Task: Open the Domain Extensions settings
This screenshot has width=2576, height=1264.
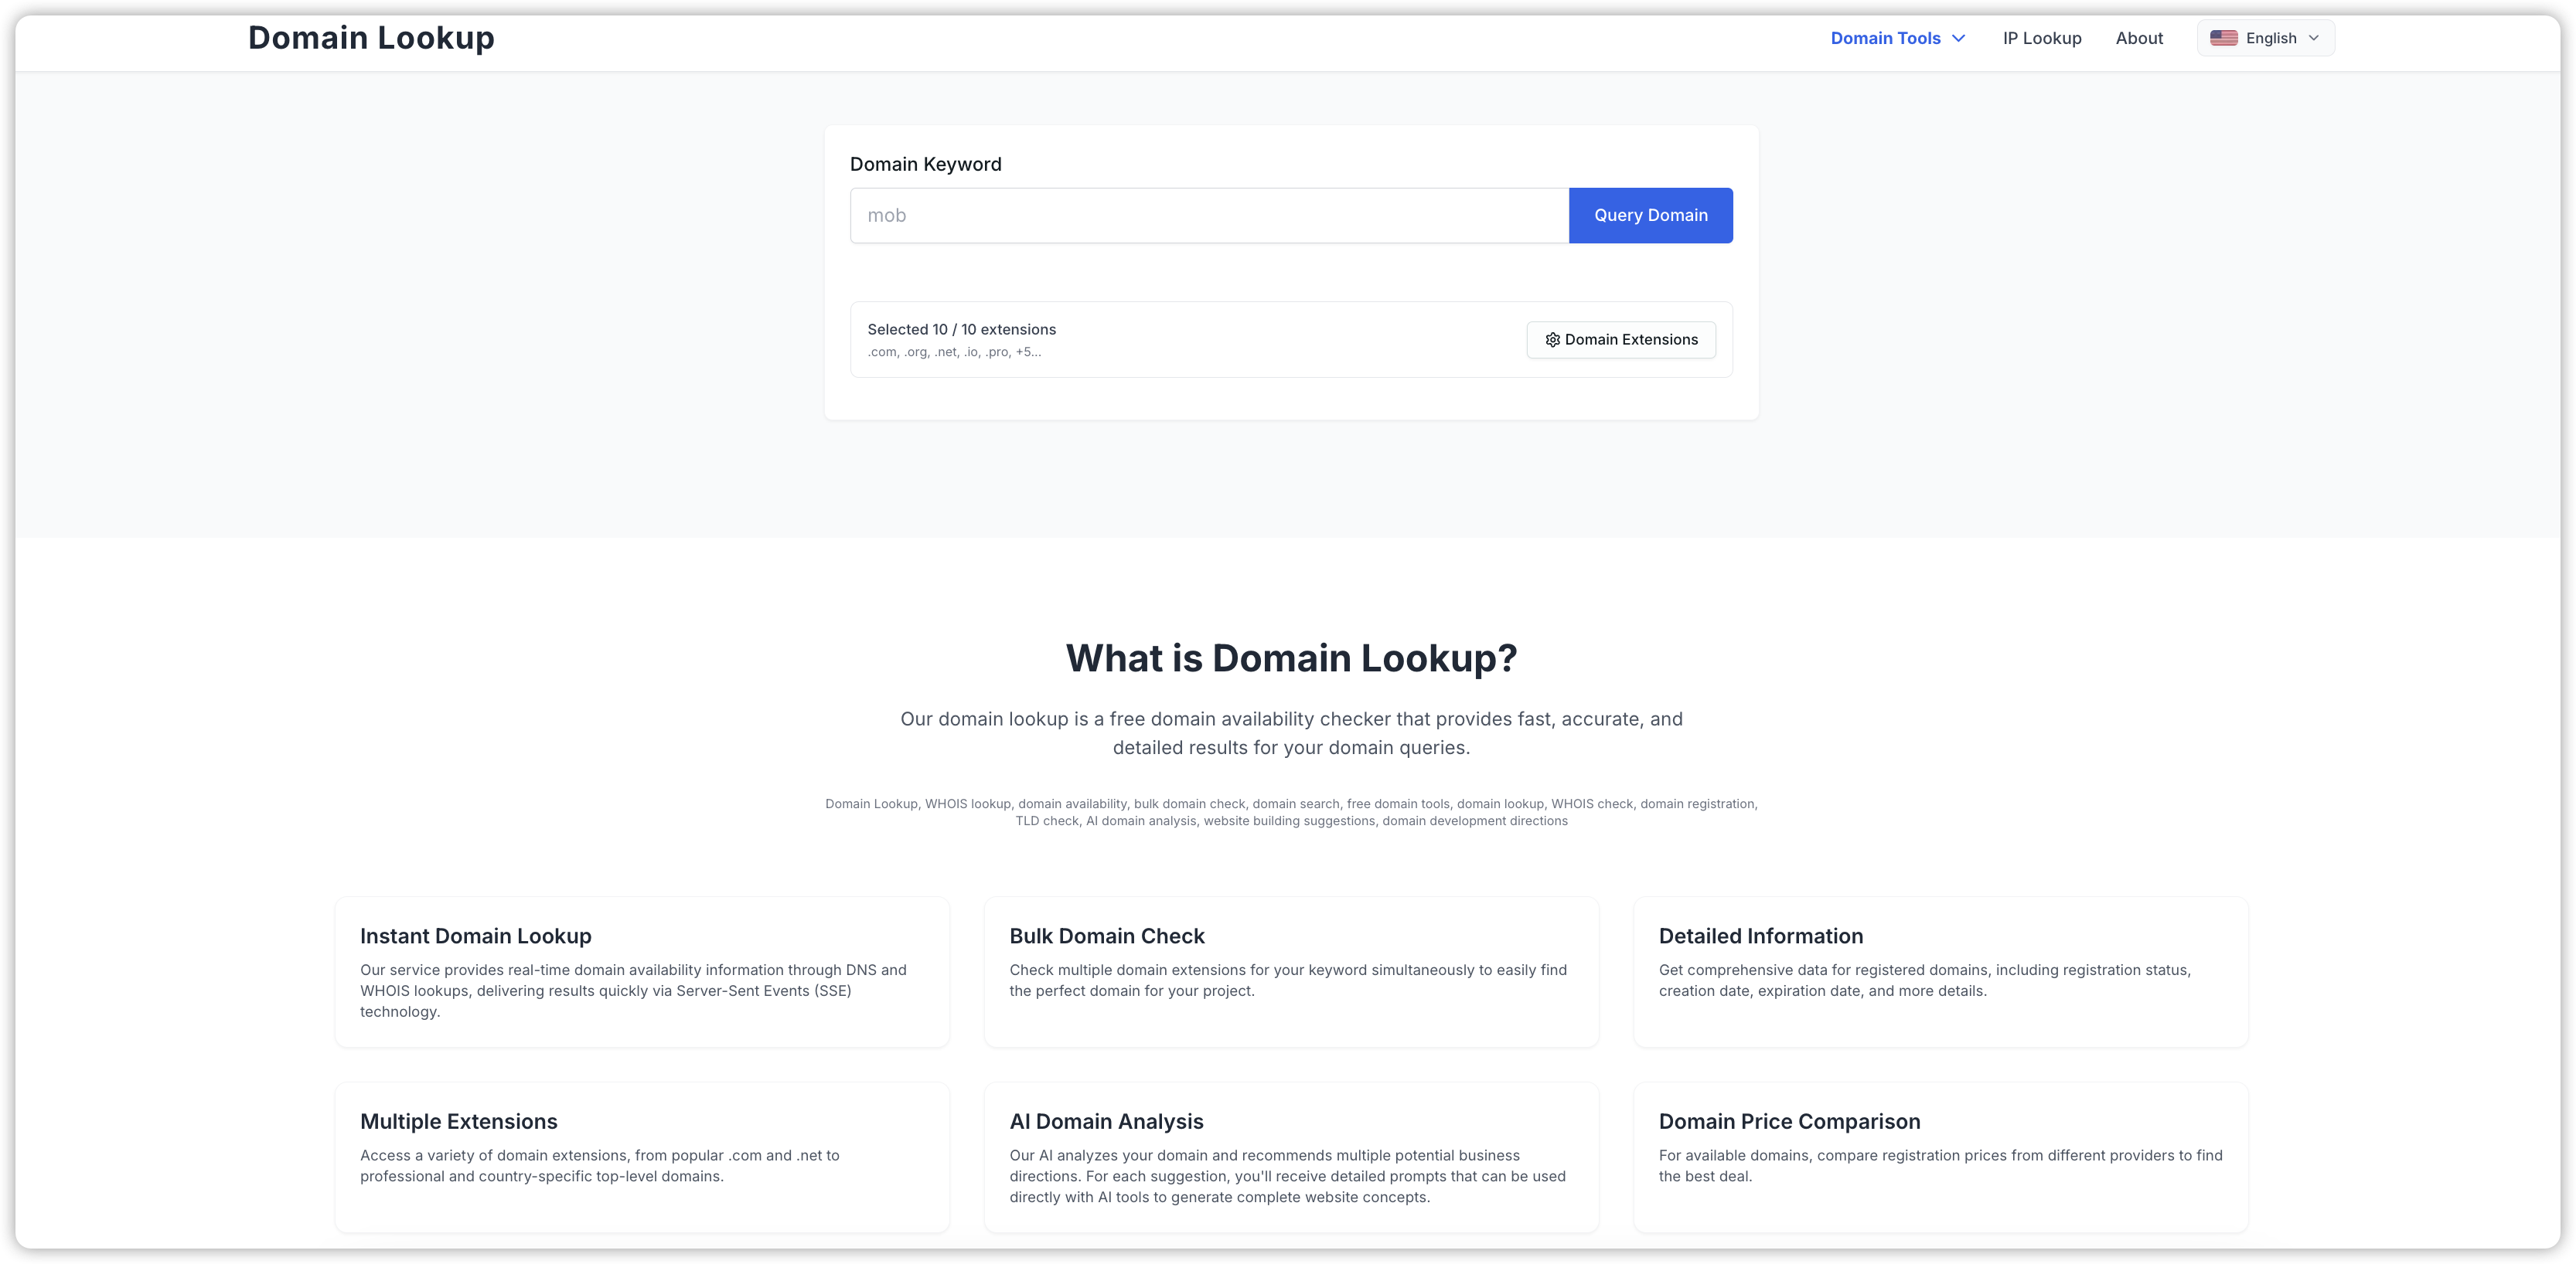Action: point(1620,340)
